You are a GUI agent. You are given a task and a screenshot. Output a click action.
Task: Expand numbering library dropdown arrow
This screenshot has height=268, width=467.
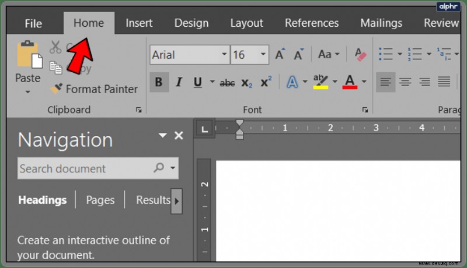tap(429, 54)
